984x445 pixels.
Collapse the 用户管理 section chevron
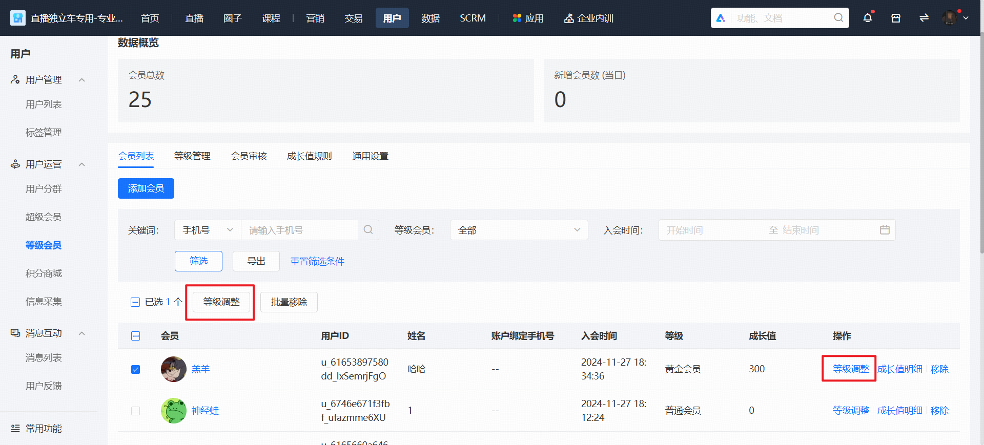click(81, 80)
